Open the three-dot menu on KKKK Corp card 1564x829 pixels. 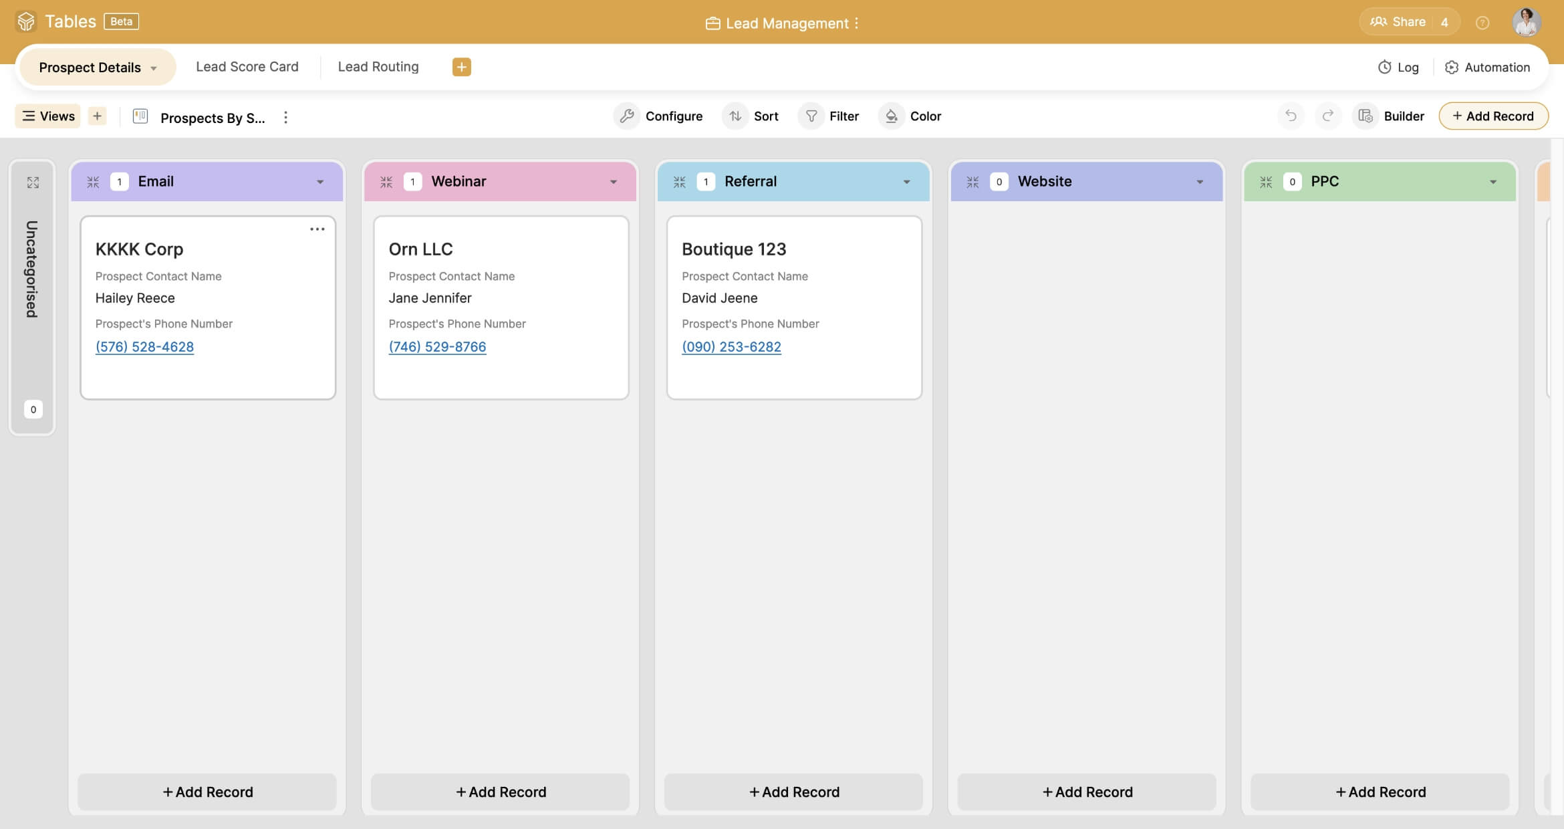[x=317, y=228]
